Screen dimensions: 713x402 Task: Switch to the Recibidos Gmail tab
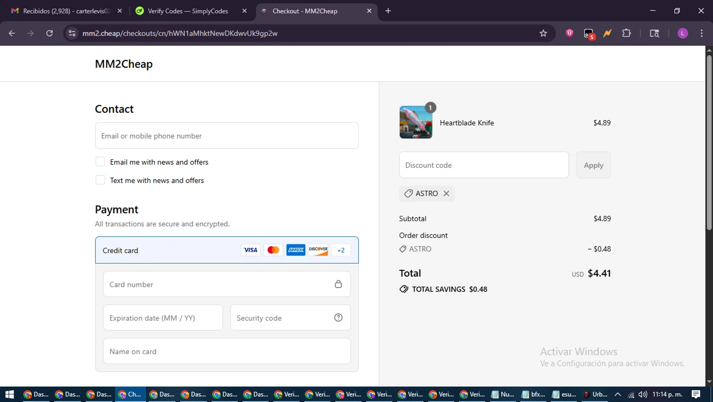[x=67, y=11]
